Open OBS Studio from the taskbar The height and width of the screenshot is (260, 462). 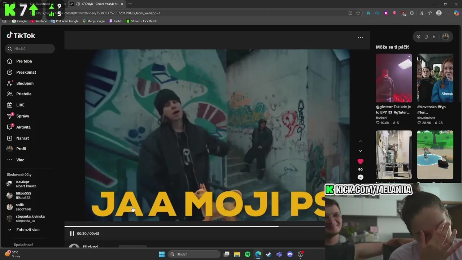click(x=300, y=254)
